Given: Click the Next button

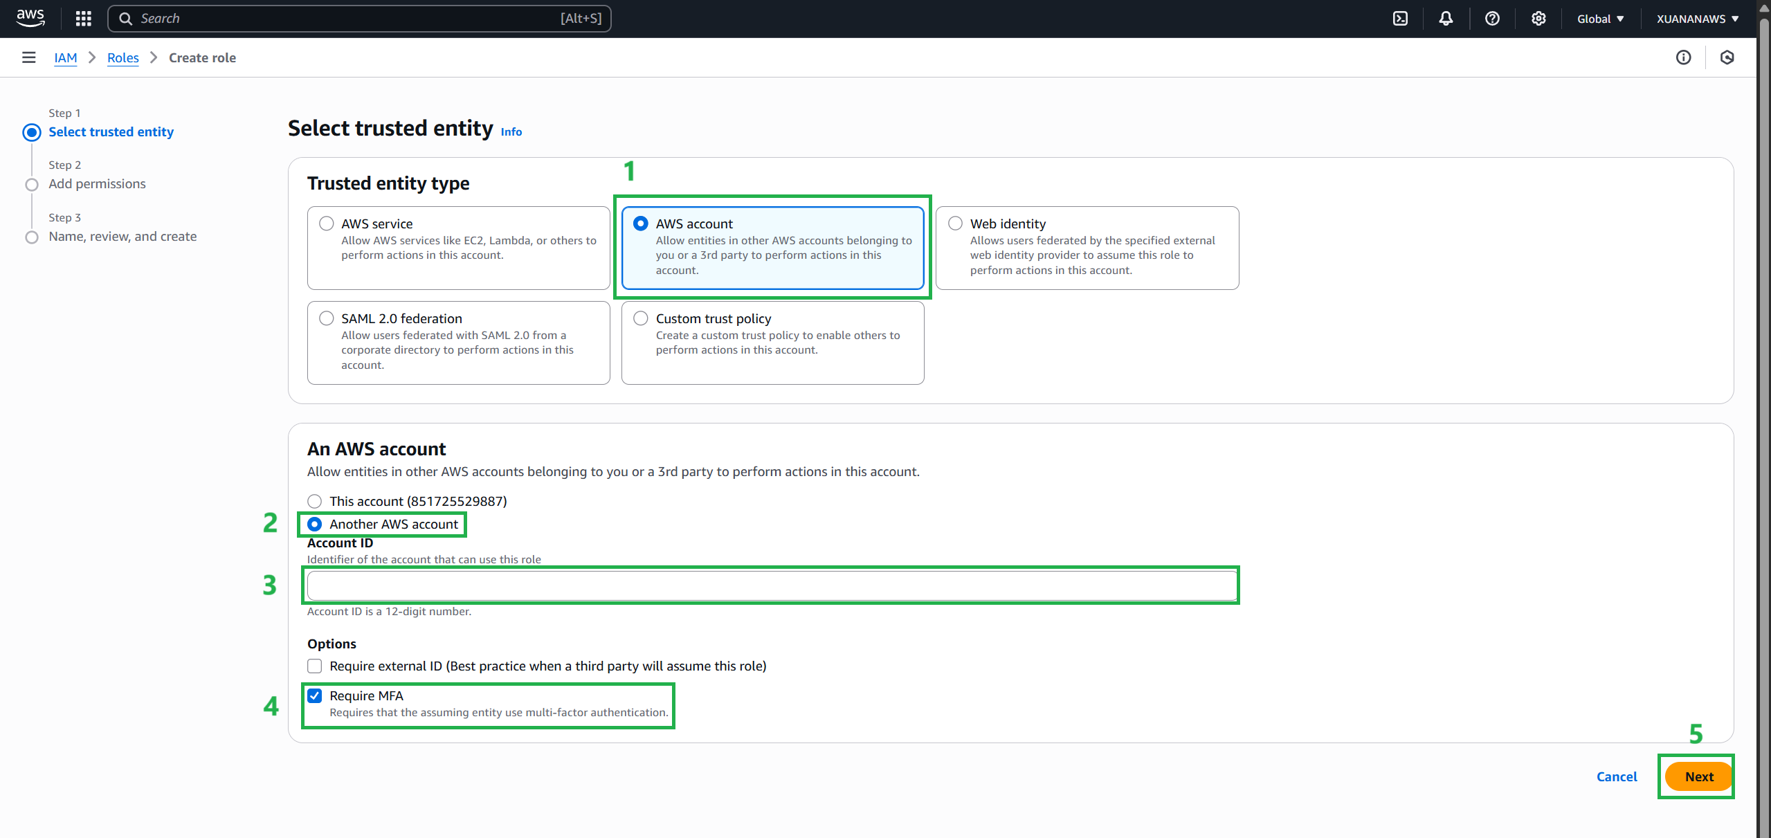Looking at the screenshot, I should coord(1697,776).
